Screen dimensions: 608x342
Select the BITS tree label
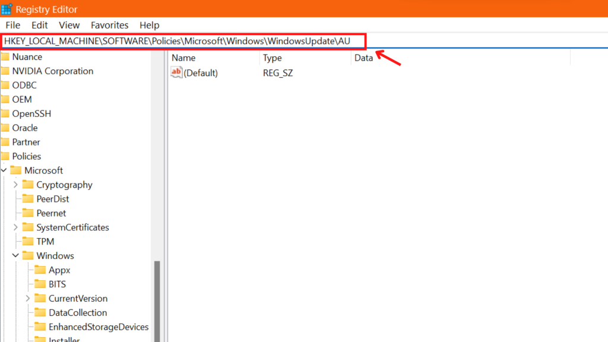[58, 284]
